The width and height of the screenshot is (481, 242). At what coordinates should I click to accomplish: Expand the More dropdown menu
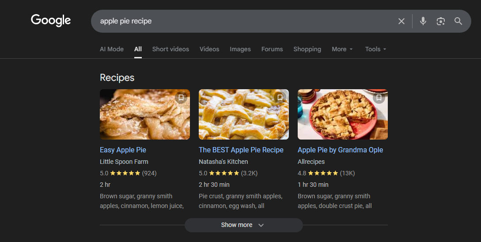tap(342, 49)
